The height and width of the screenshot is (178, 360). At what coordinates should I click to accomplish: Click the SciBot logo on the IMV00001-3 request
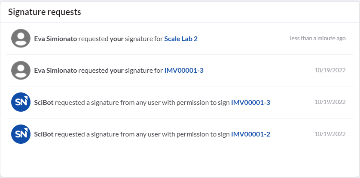pos(21,102)
